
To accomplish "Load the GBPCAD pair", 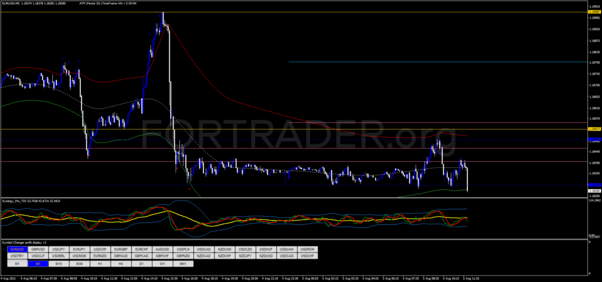I will coord(142,256).
